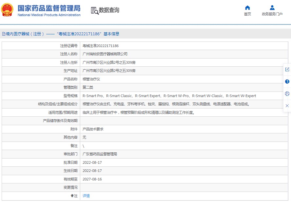Screen dimensions: 291x203
Task: Click the 批准日期 value 2022-08-17
Action: pyautogui.click(x=92, y=162)
